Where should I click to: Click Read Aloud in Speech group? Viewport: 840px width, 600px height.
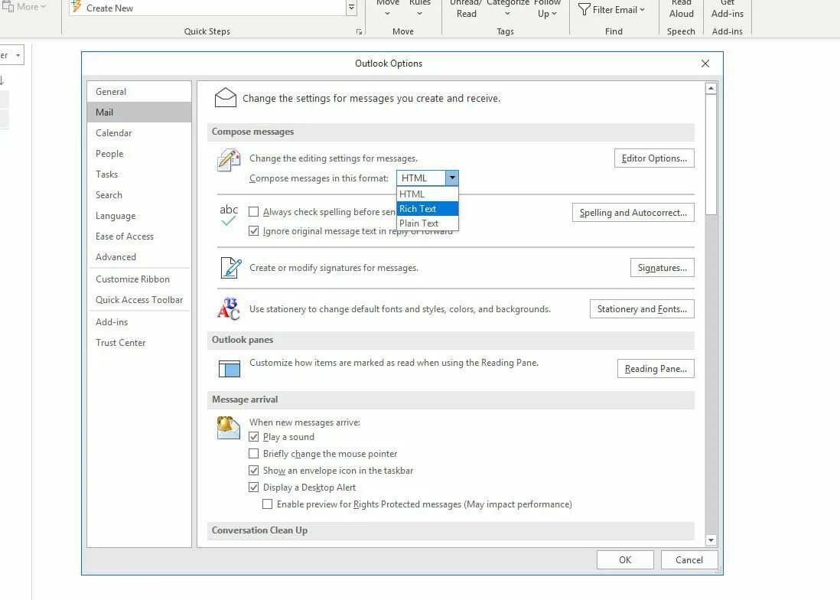click(682, 10)
